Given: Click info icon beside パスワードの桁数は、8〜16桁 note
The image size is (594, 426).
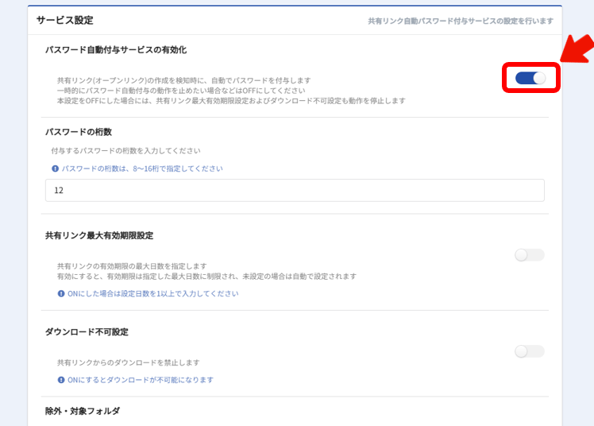Looking at the screenshot, I should [56, 168].
